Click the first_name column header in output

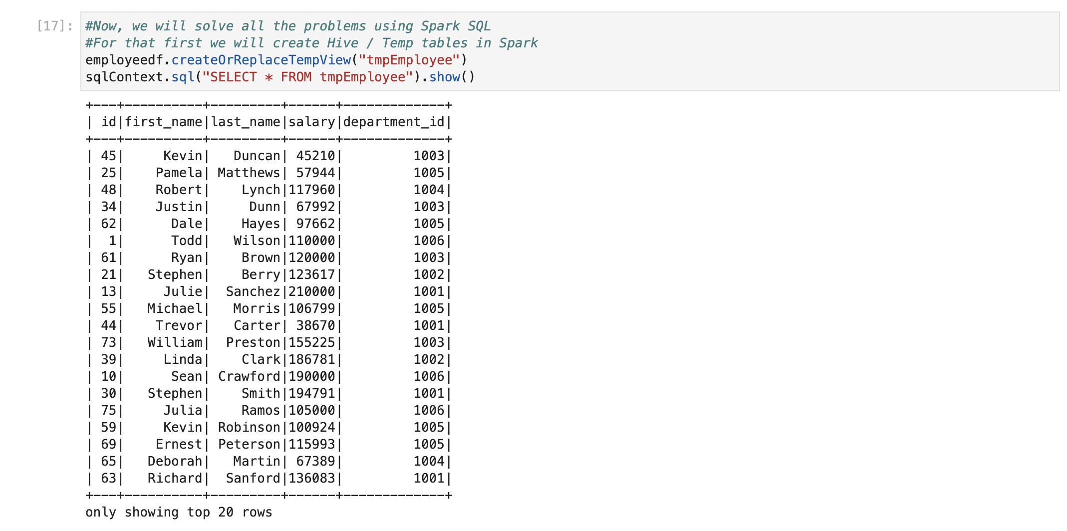163,122
